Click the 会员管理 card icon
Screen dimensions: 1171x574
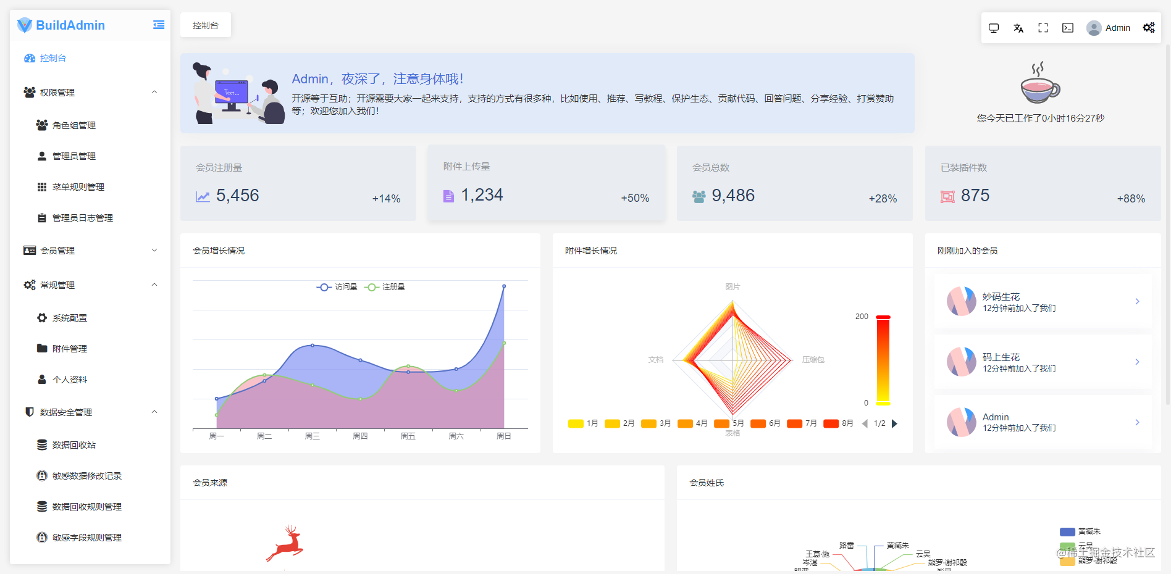30,250
